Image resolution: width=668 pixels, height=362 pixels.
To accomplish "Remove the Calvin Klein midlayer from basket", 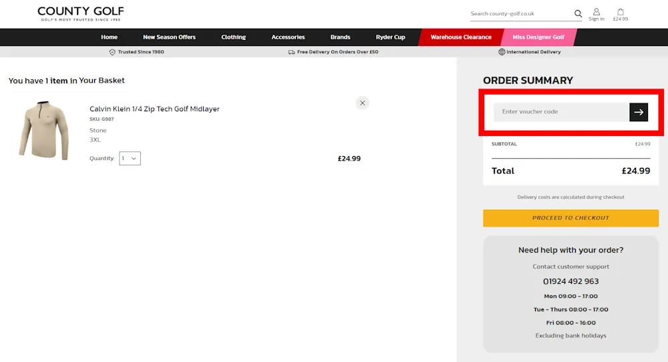I will tap(362, 103).
